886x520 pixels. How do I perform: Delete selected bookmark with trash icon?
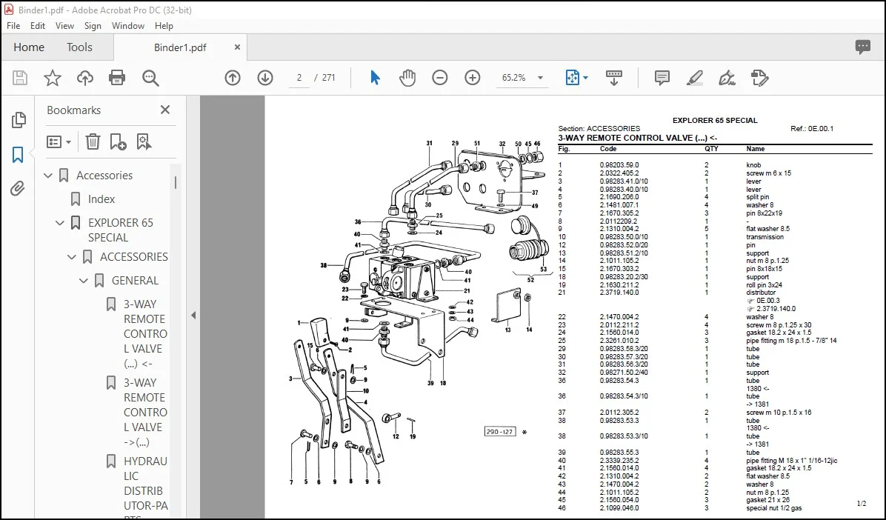click(93, 142)
